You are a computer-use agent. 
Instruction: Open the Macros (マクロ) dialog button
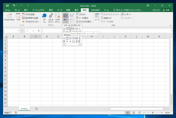18,17
